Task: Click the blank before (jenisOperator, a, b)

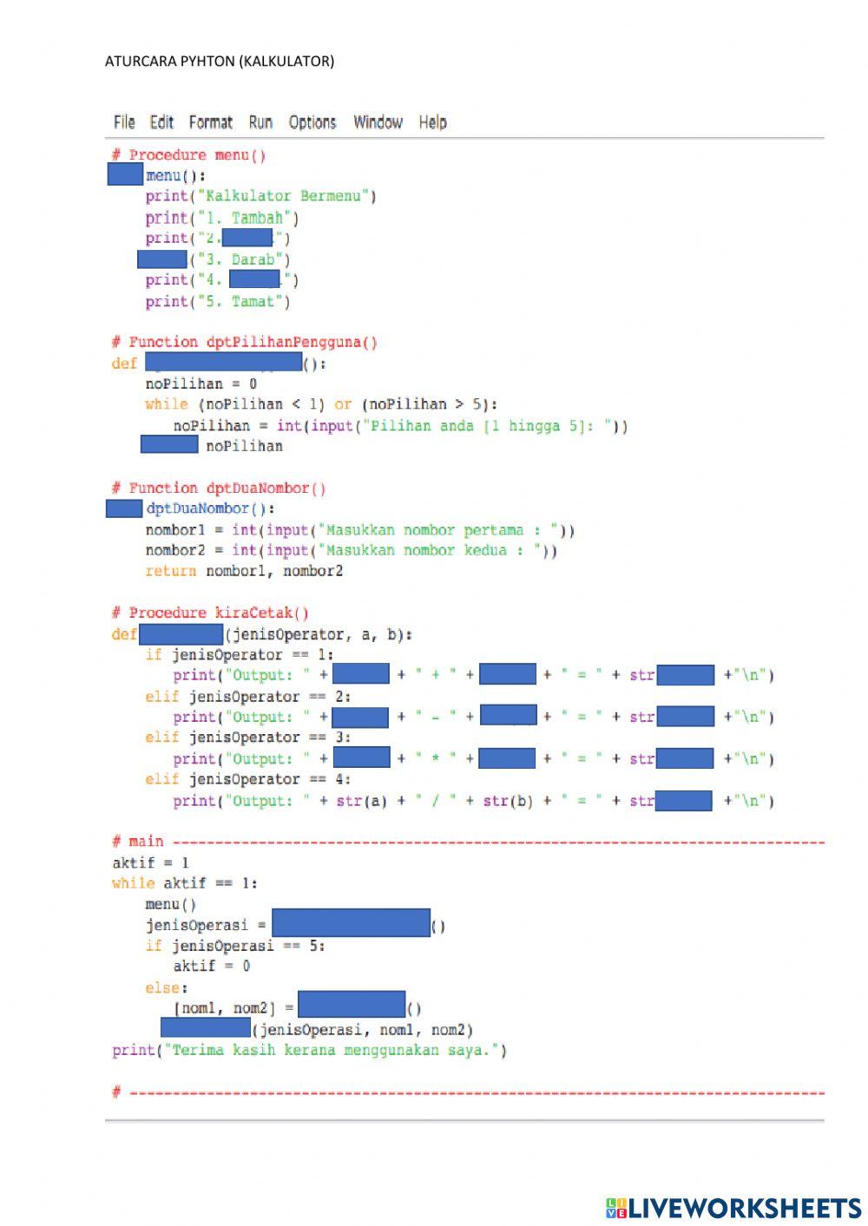Action: tap(181, 634)
